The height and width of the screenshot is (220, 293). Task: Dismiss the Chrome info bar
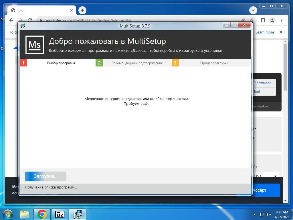[x=281, y=32]
